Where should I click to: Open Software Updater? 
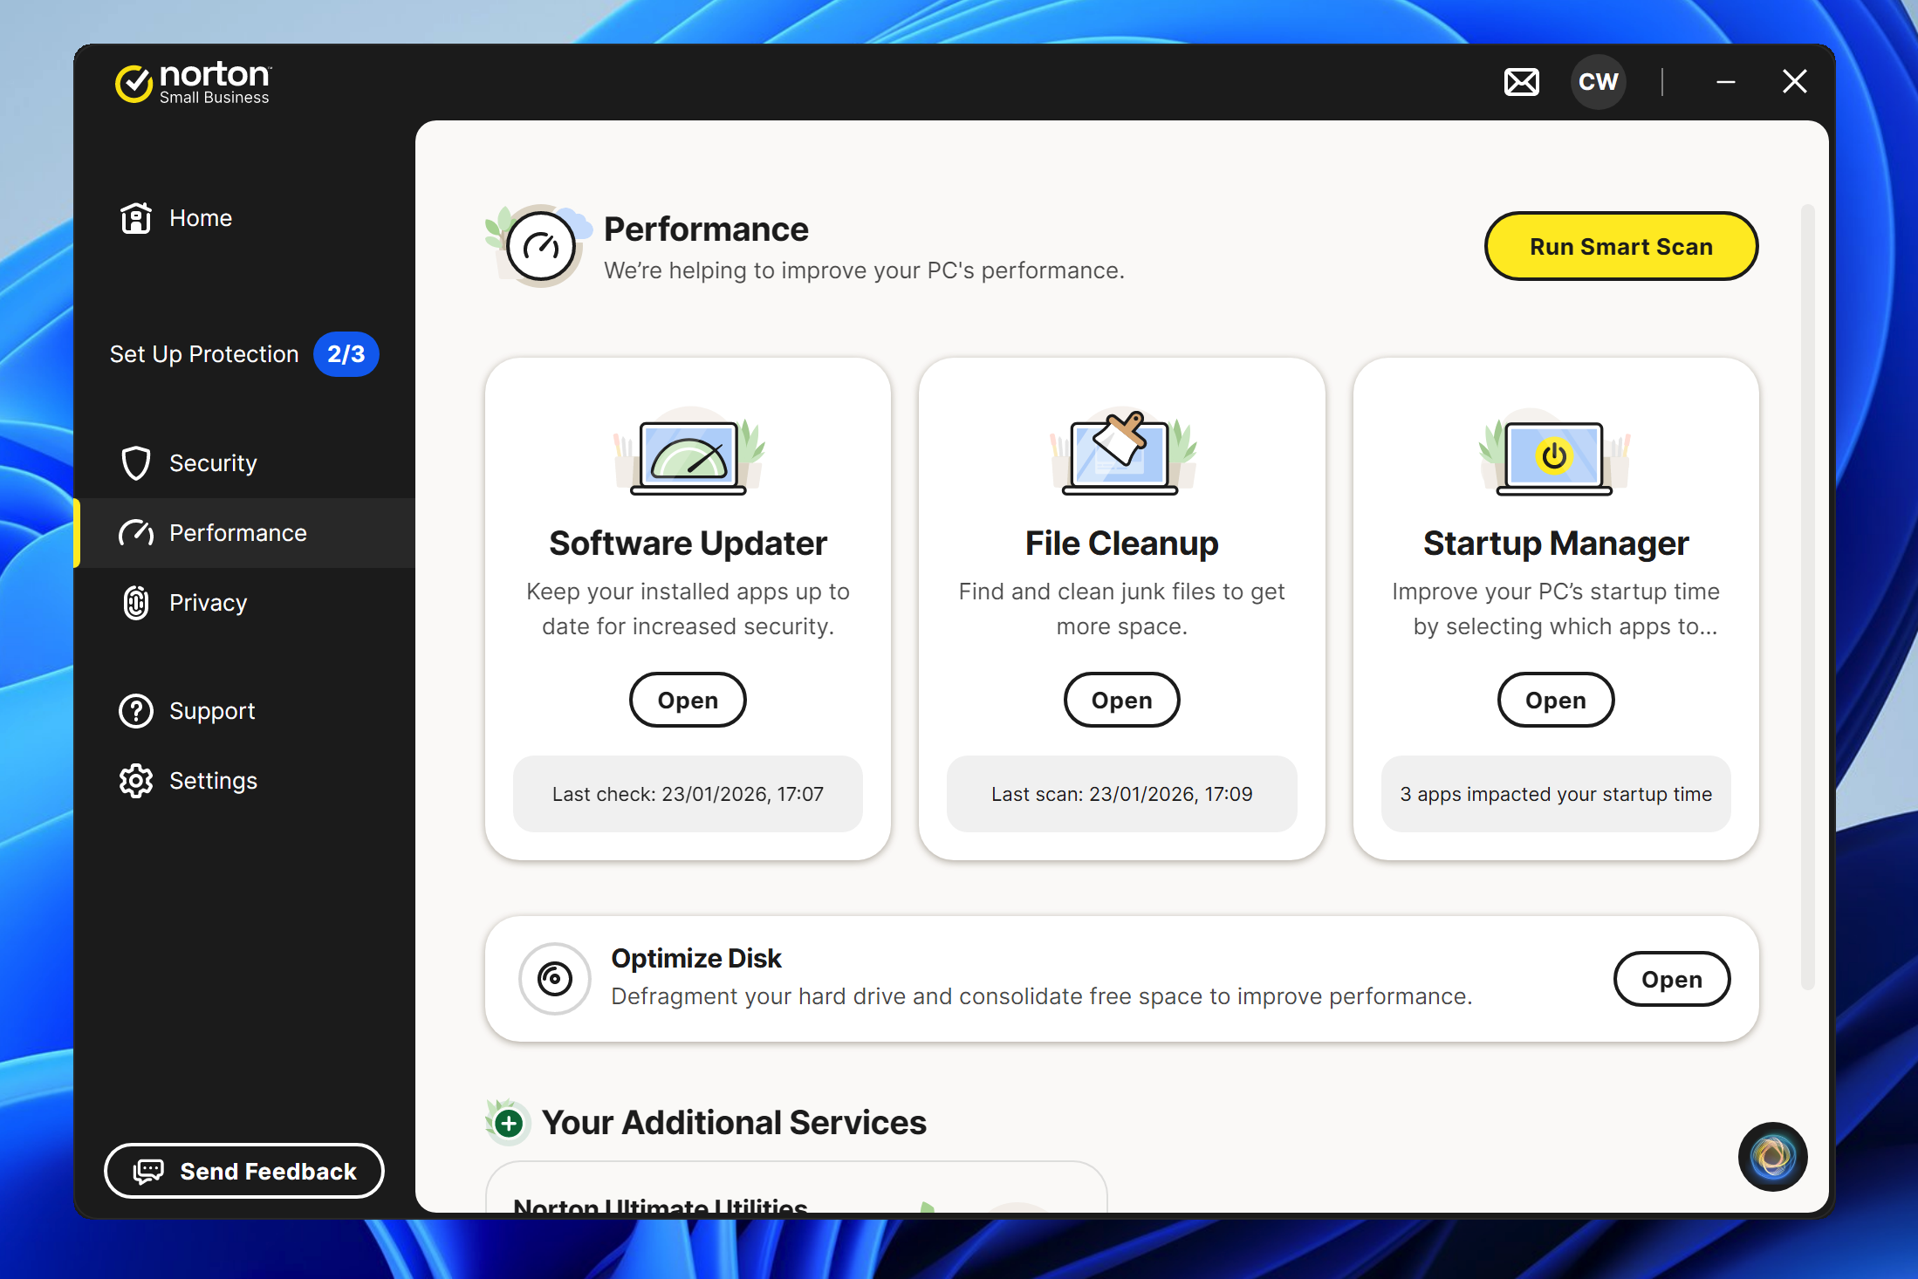(x=688, y=700)
